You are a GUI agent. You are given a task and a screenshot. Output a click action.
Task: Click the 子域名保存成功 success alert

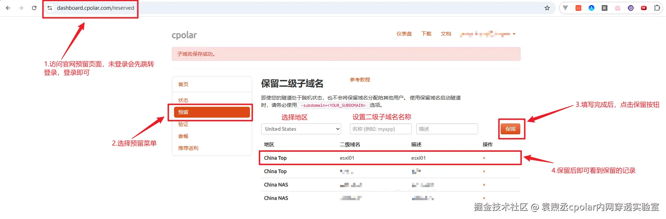pyautogui.click(x=346, y=54)
